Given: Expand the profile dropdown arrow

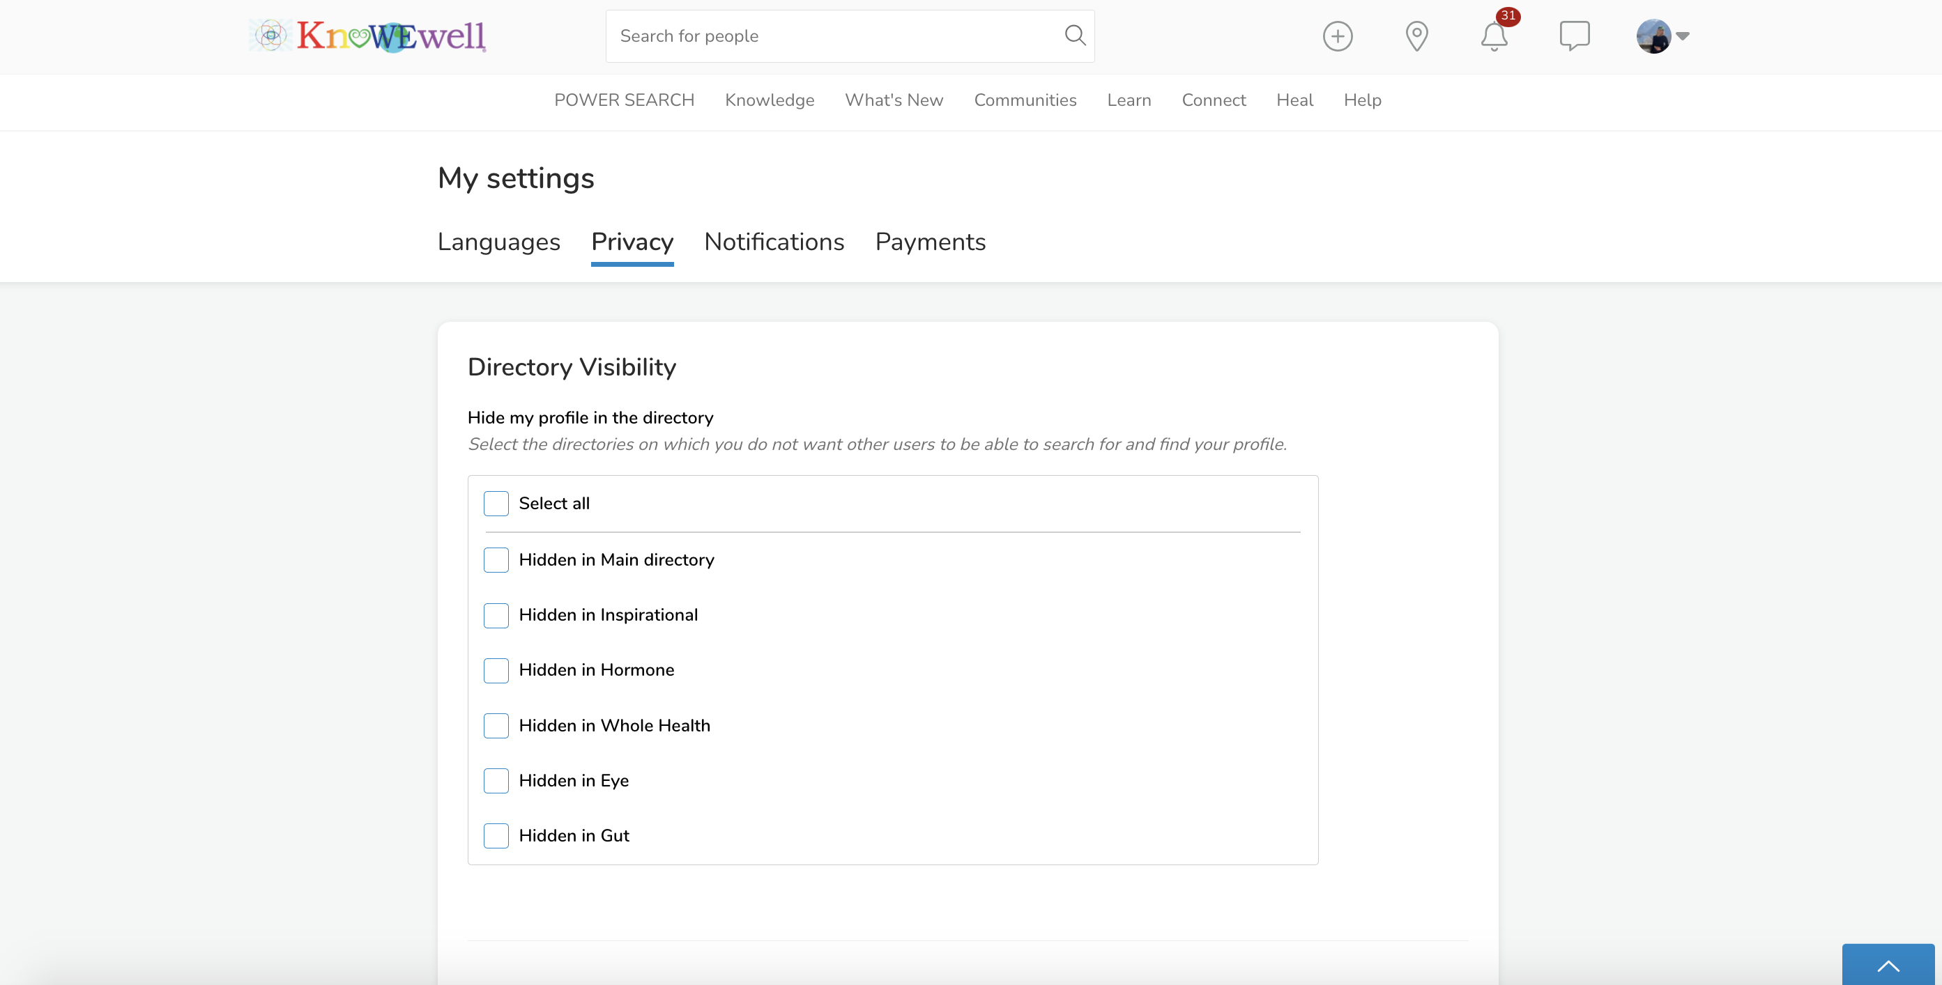Looking at the screenshot, I should (1683, 36).
